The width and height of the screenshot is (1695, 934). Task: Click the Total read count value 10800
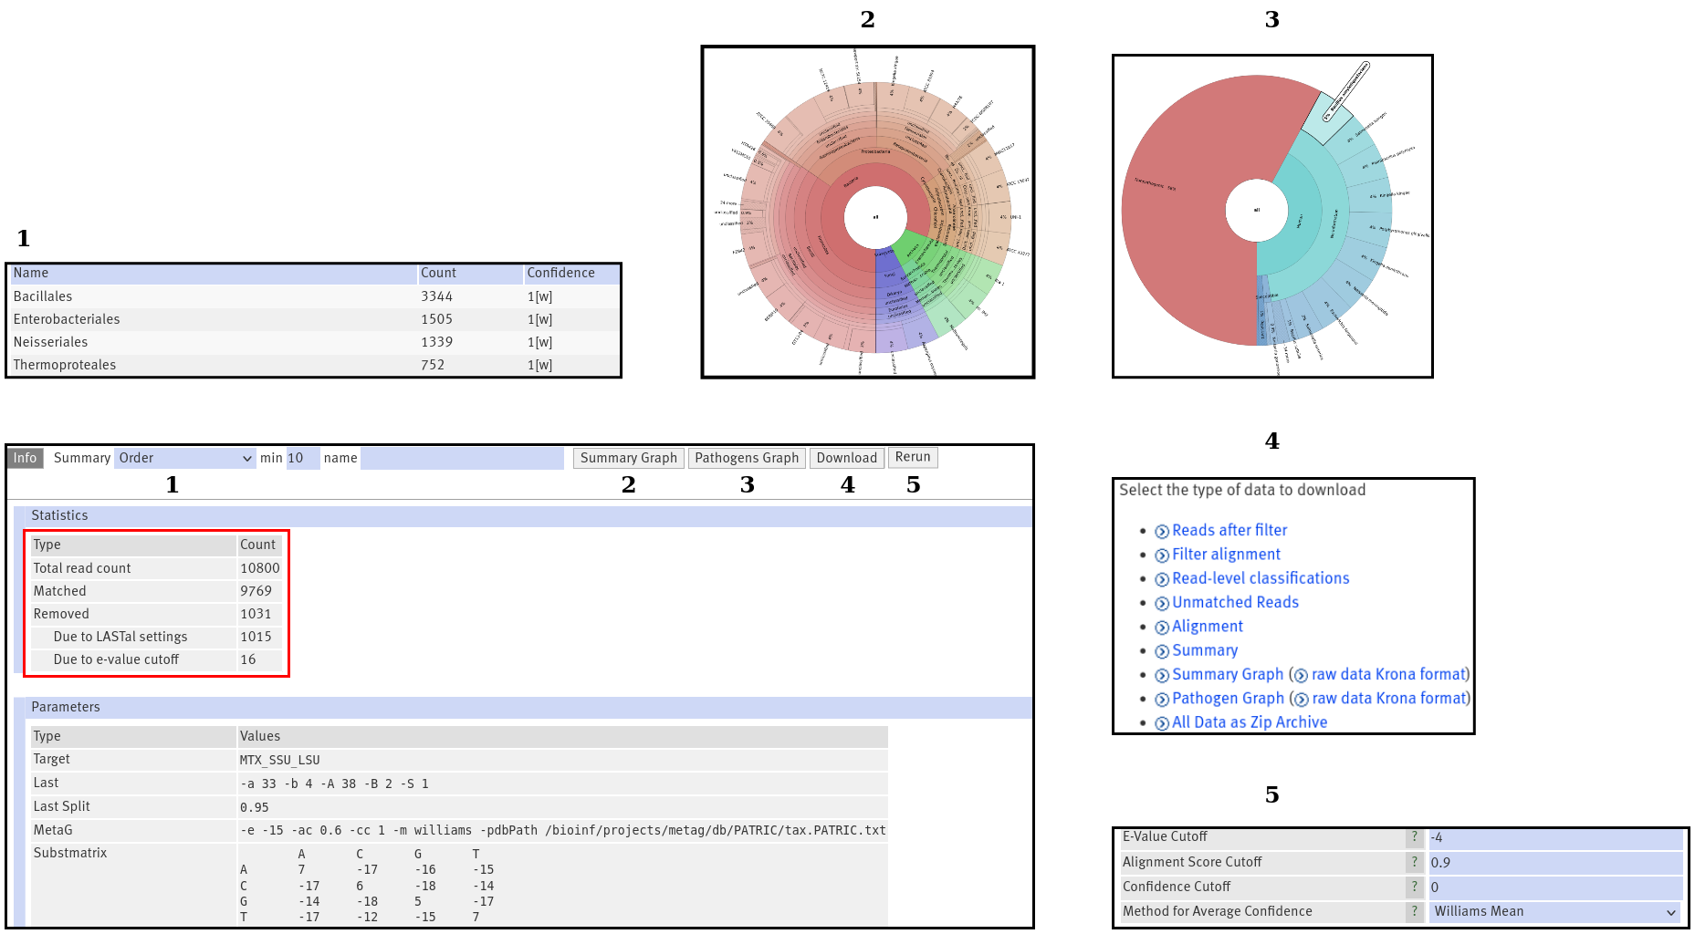[x=260, y=568]
